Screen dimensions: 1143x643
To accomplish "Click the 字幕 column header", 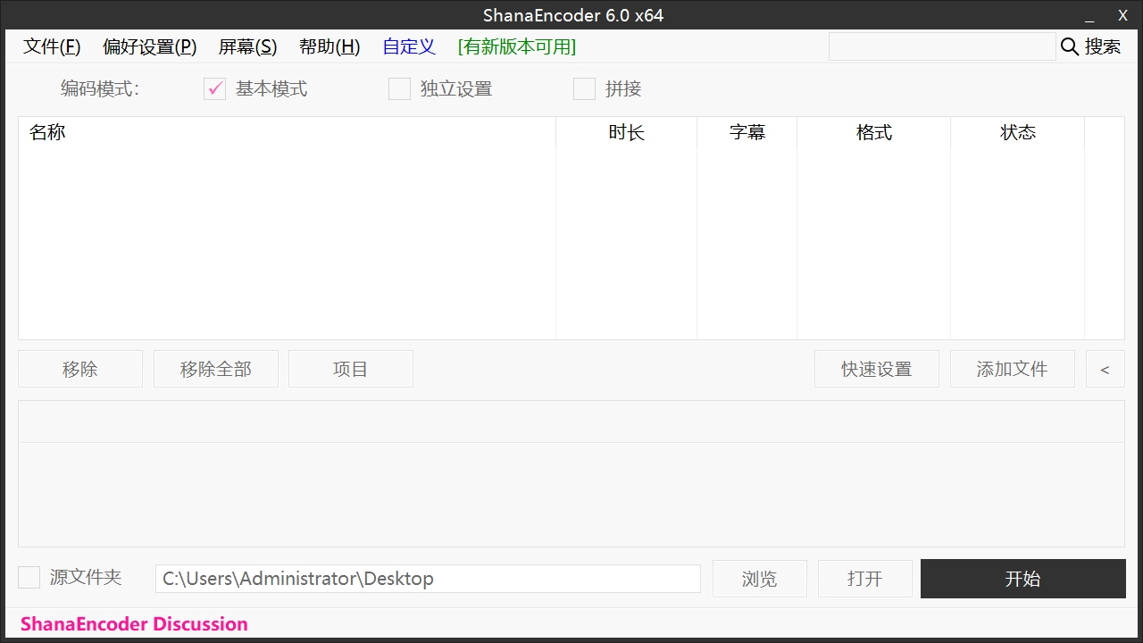I will (x=747, y=132).
